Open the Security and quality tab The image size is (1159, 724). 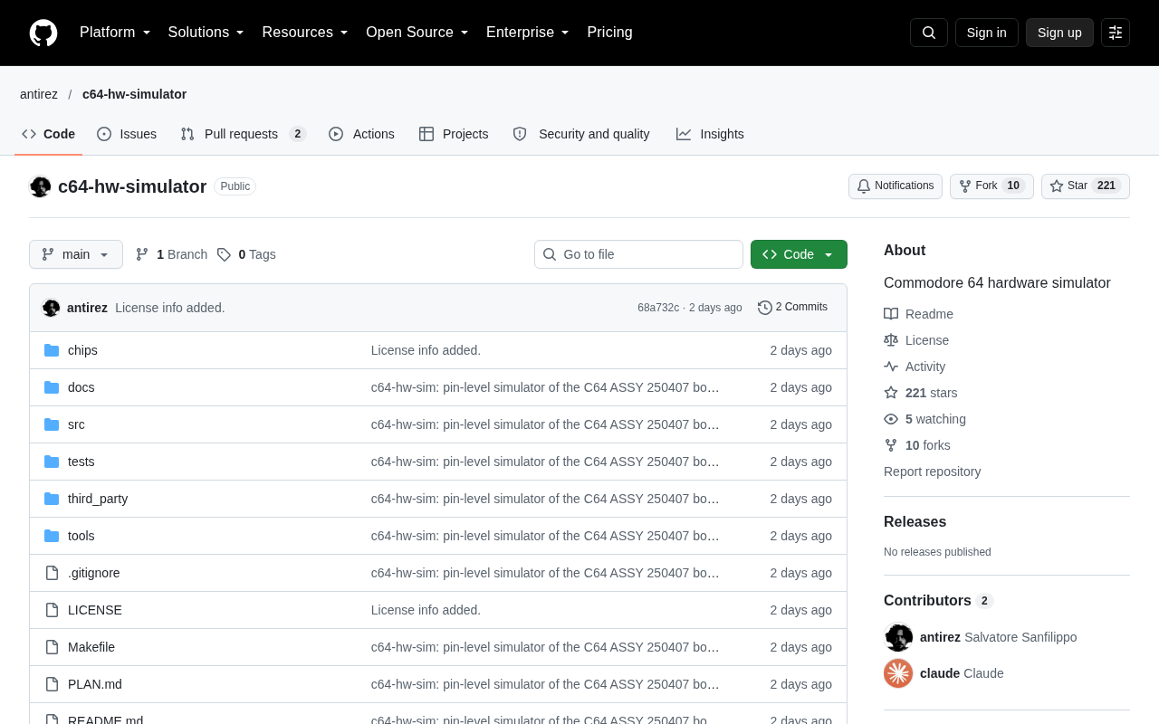pos(581,134)
